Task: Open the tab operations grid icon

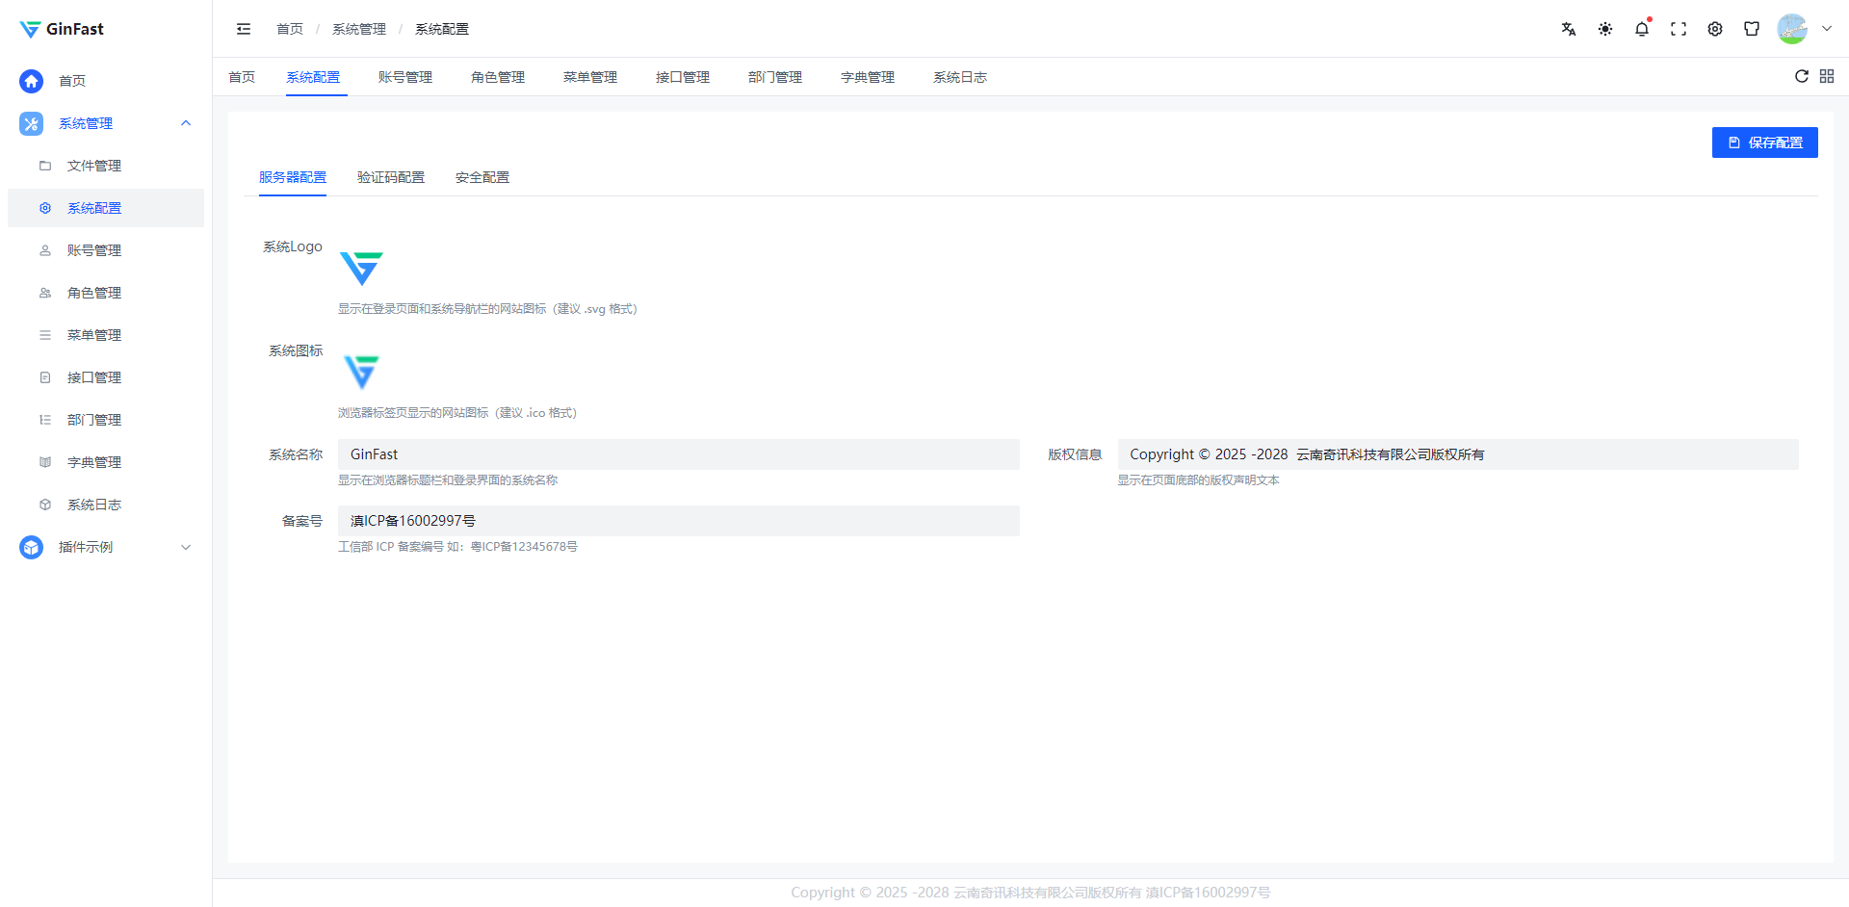Action: (x=1827, y=76)
